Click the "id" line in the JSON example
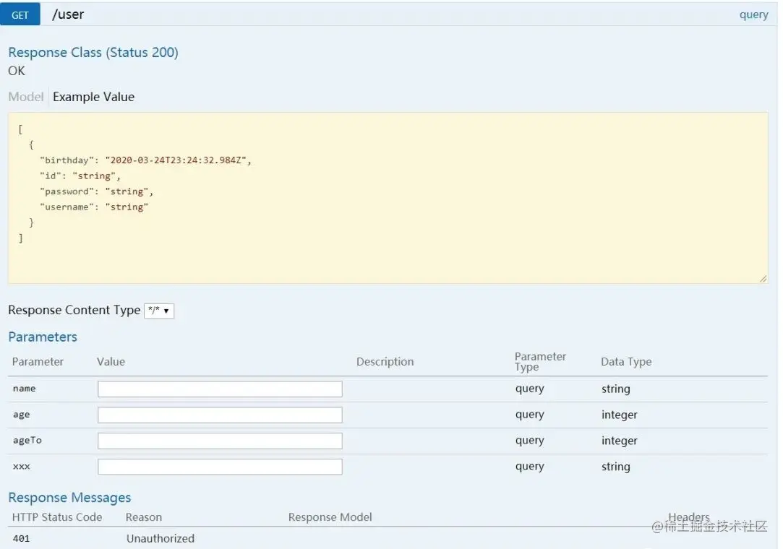783x549 pixels. [x=80, y=176]
